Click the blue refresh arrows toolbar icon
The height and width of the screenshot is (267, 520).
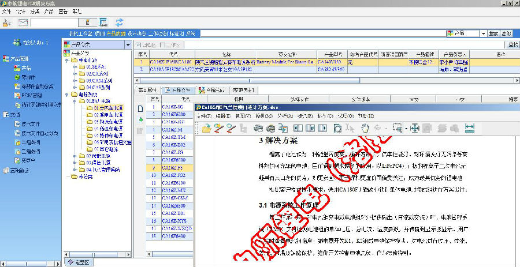click(120, 22)
